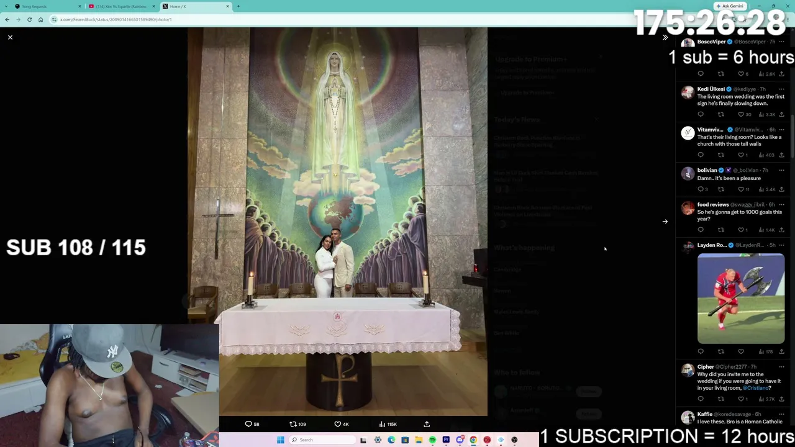Open more options on food reviews reply

coord(781,204)
